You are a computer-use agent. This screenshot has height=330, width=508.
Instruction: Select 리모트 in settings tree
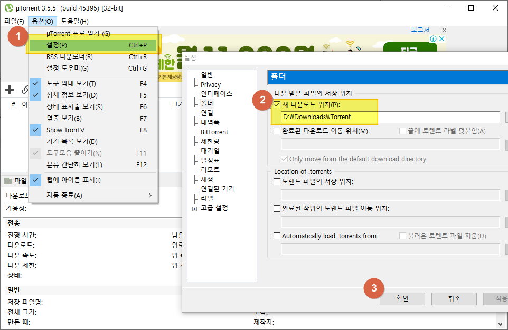[x=210, y=170]
